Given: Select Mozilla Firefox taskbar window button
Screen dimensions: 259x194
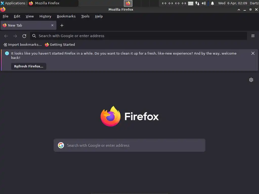Looking at the screenshot, I should 53,3.
